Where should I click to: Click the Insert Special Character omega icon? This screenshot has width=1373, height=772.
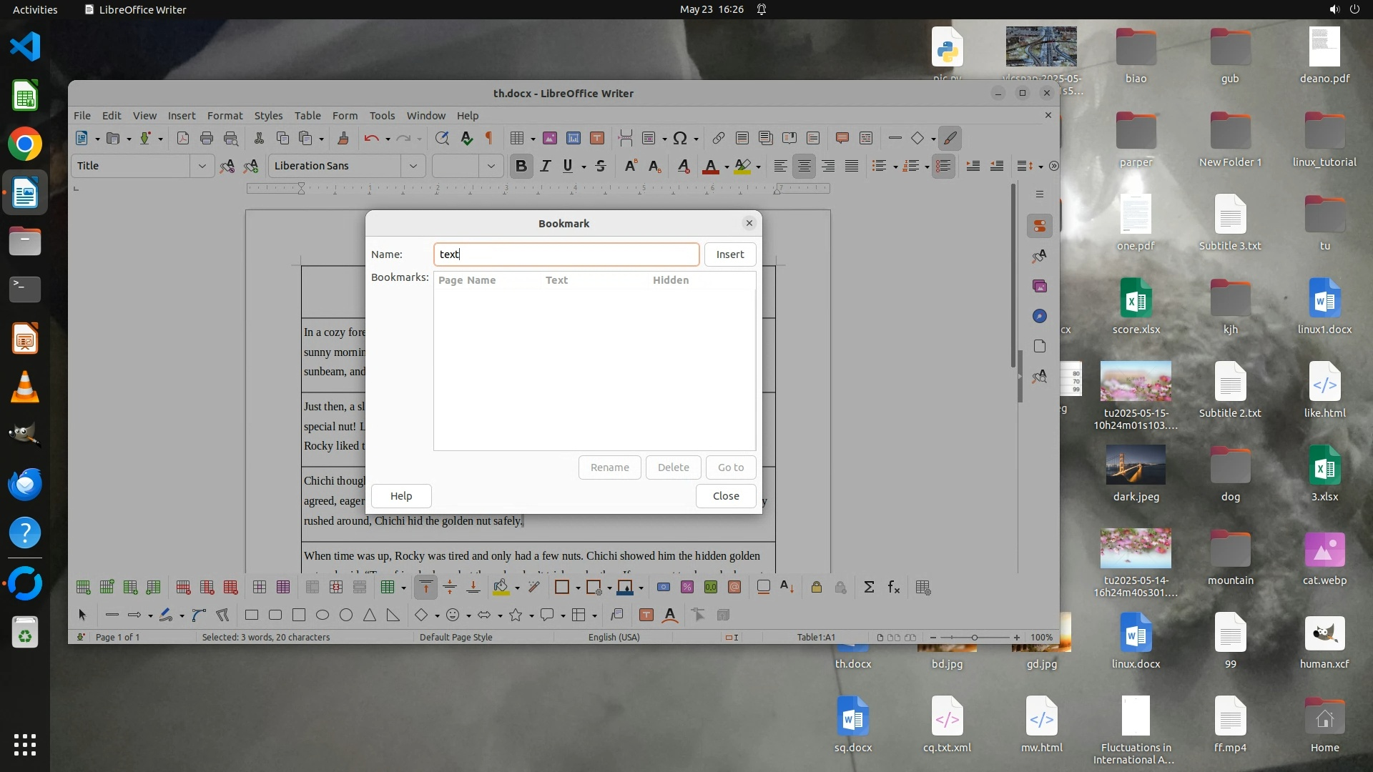pyautogui.click(x=680, y=139)
